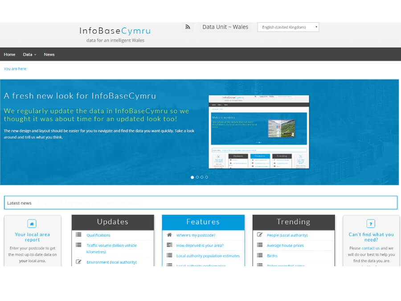
Task: Click the list icon beside Births
Action: (260, 255)
